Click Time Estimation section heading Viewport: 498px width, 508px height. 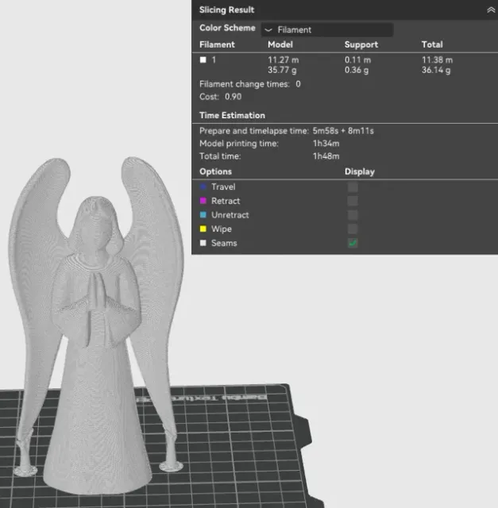232,115
